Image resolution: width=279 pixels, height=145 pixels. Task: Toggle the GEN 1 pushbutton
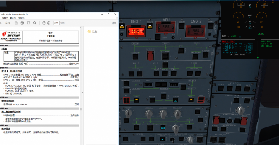[137, 100]
